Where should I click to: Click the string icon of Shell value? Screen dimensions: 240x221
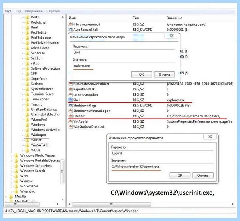coord(70,100)
